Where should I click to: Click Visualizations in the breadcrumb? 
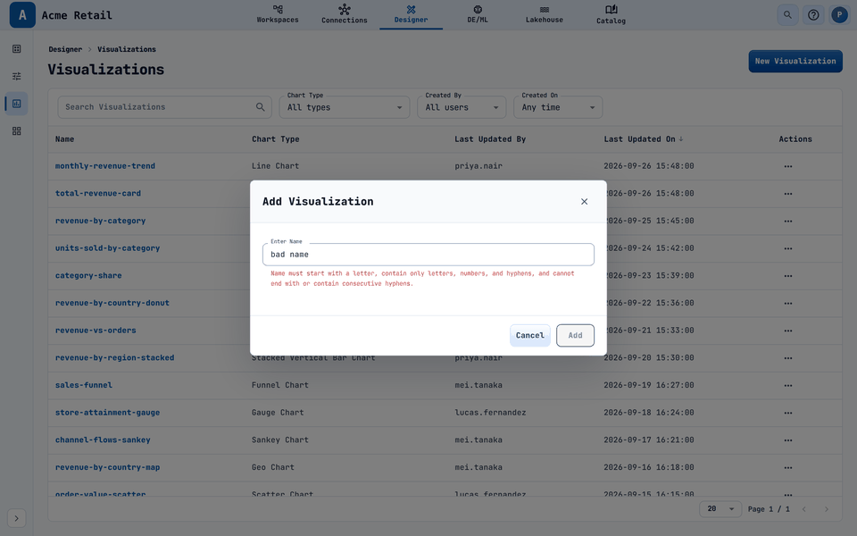click(x=127, y=49)
